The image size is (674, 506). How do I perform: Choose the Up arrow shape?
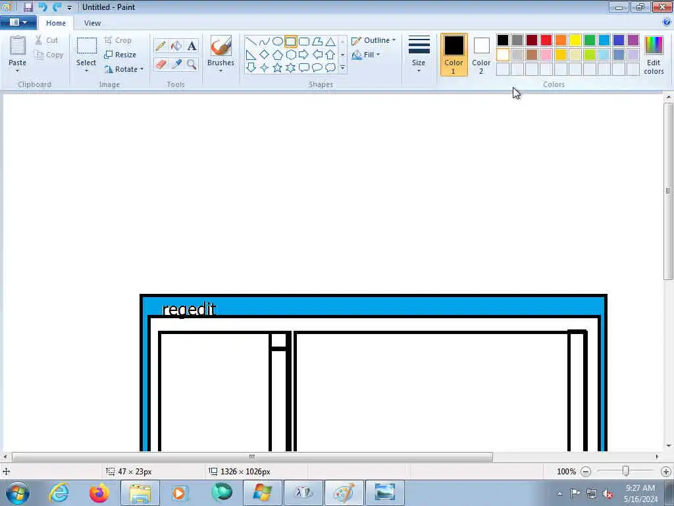click(330, 55)
